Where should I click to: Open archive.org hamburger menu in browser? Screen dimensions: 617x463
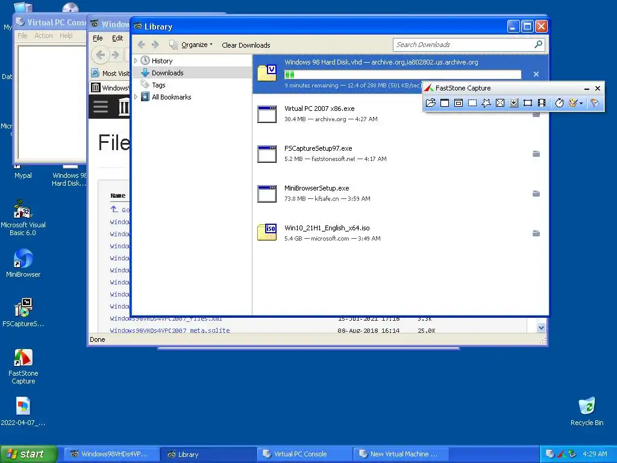click(101, 106)
